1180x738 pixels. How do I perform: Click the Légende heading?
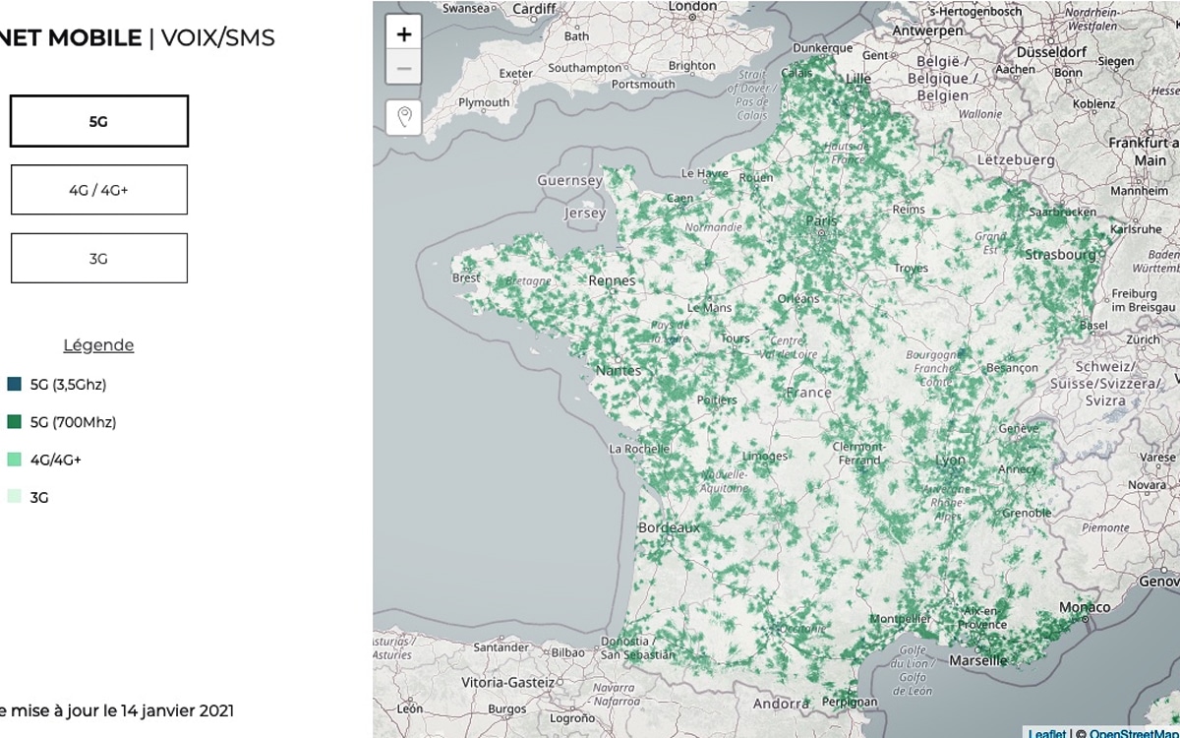tap(98, 344)
